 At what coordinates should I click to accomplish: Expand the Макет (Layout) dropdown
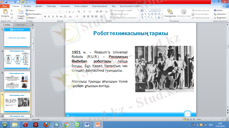pos(32,10)
